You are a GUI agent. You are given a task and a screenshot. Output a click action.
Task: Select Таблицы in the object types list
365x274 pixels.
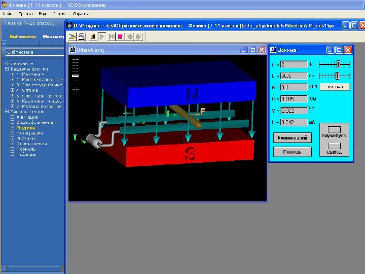[26, 154]
